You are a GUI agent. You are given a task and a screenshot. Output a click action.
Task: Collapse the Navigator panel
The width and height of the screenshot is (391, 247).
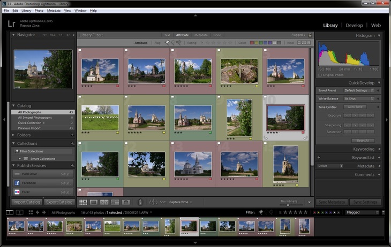click(x=13, y=35)
